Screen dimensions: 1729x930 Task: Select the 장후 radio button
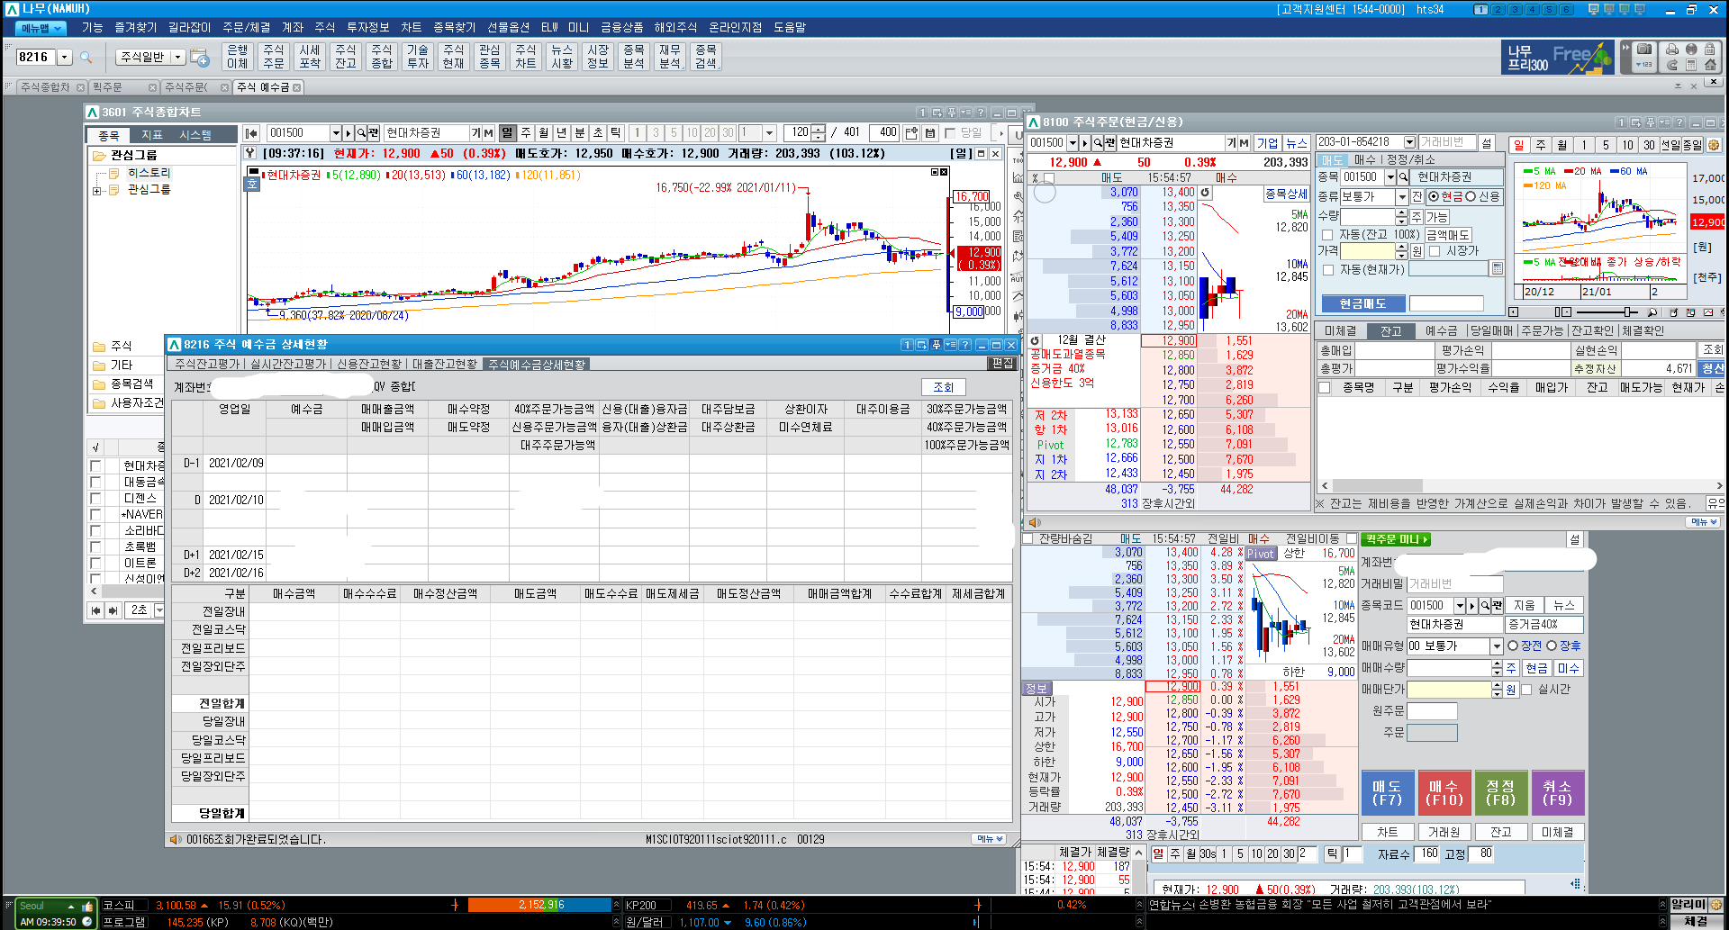point(1552,646)
